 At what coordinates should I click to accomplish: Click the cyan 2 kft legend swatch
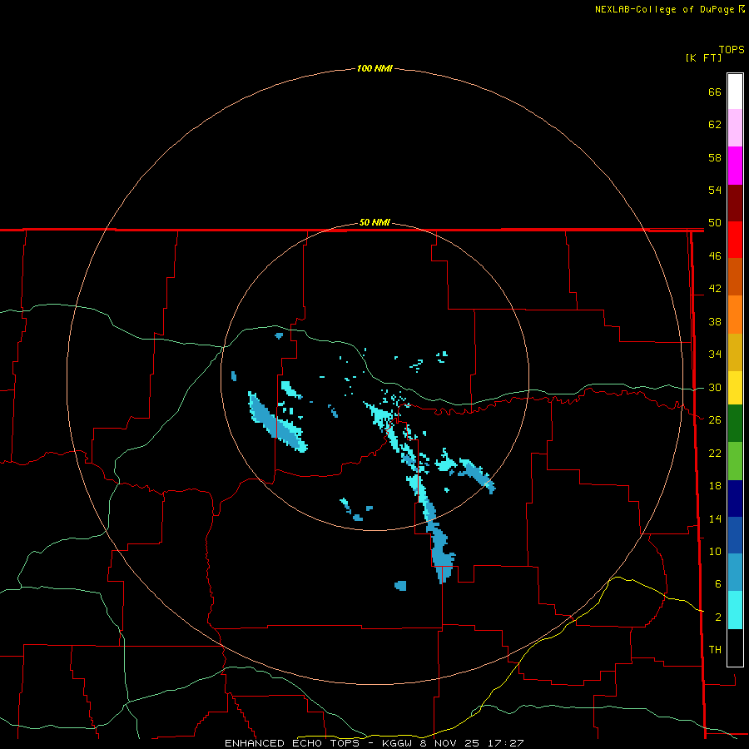click(x=735, y=610)
